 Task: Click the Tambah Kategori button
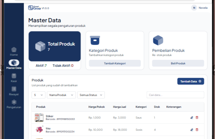[x=115, y=63]
